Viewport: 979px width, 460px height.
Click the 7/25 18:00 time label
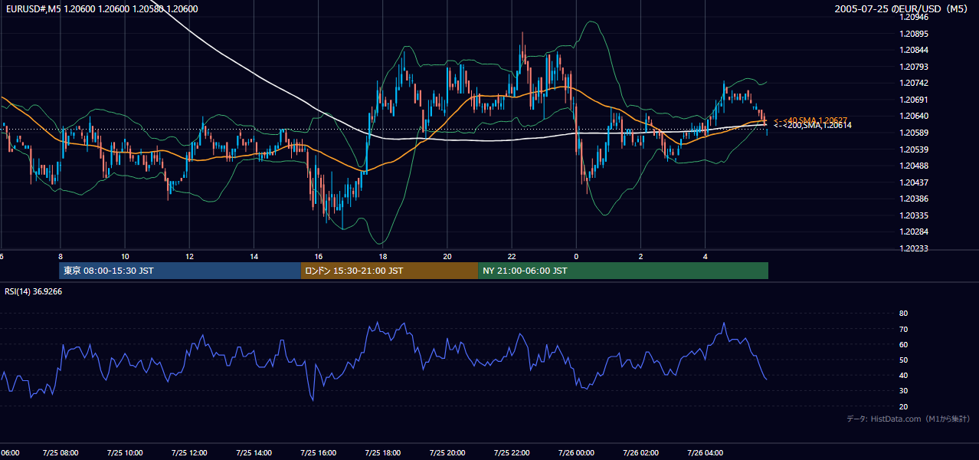pyautogui.click(x=383, y=453)
